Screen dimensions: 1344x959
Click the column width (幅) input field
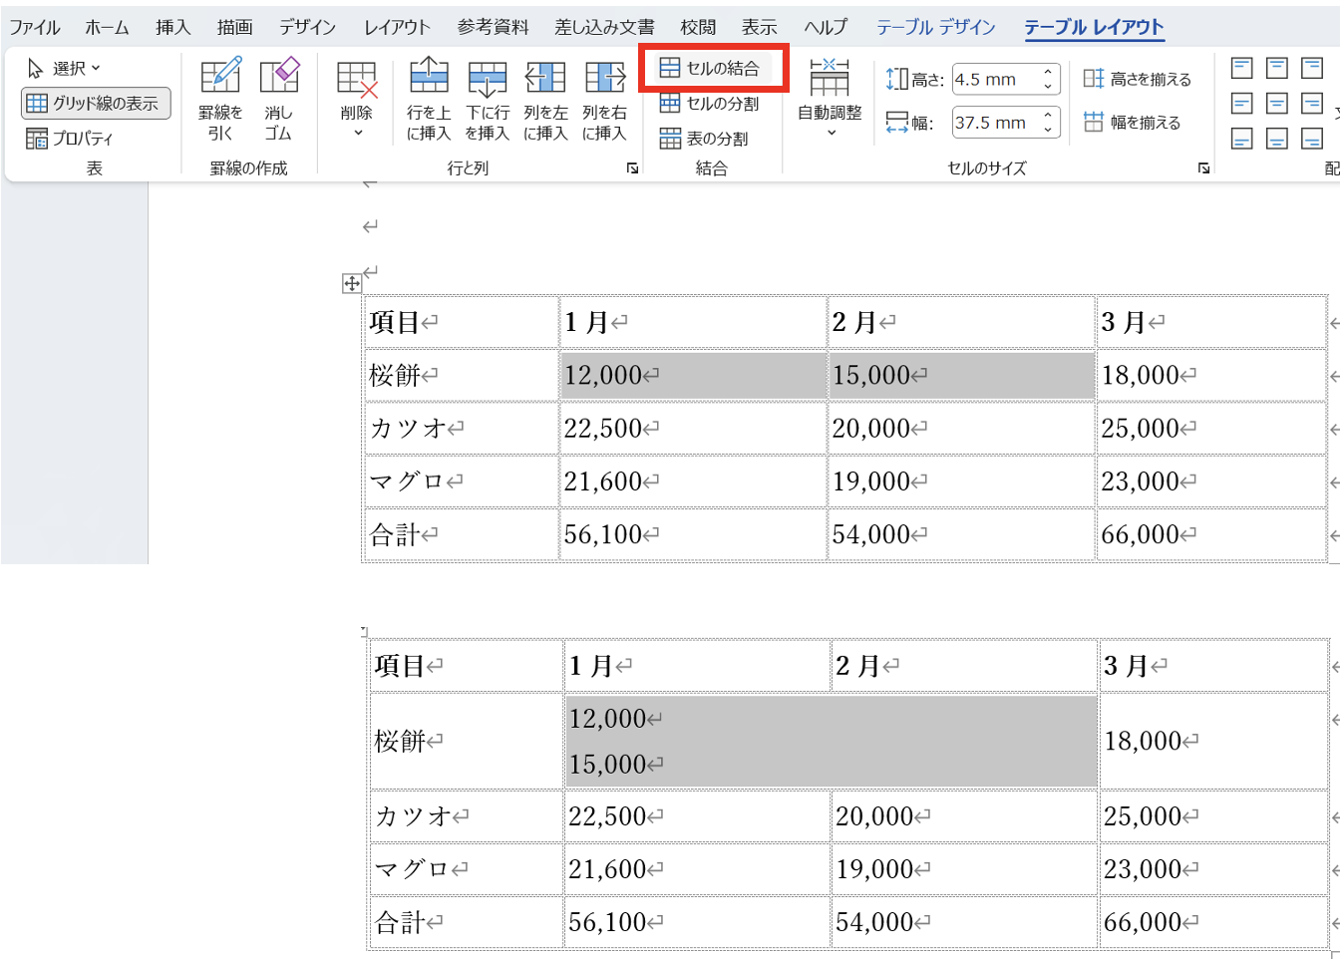pos(995,123)
